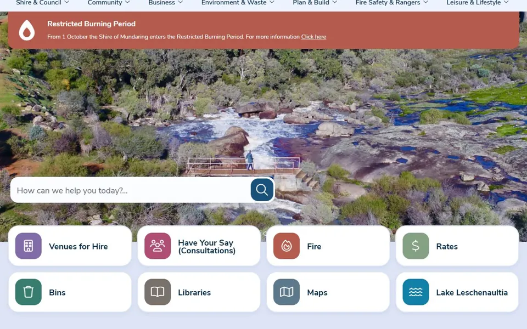Click the Bins trash can icon
The height and width of the screenshot is (329, 527).
[28, 292]
